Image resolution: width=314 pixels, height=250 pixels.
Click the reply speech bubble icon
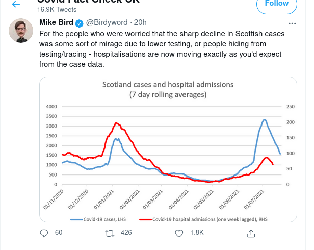point(44,233)
